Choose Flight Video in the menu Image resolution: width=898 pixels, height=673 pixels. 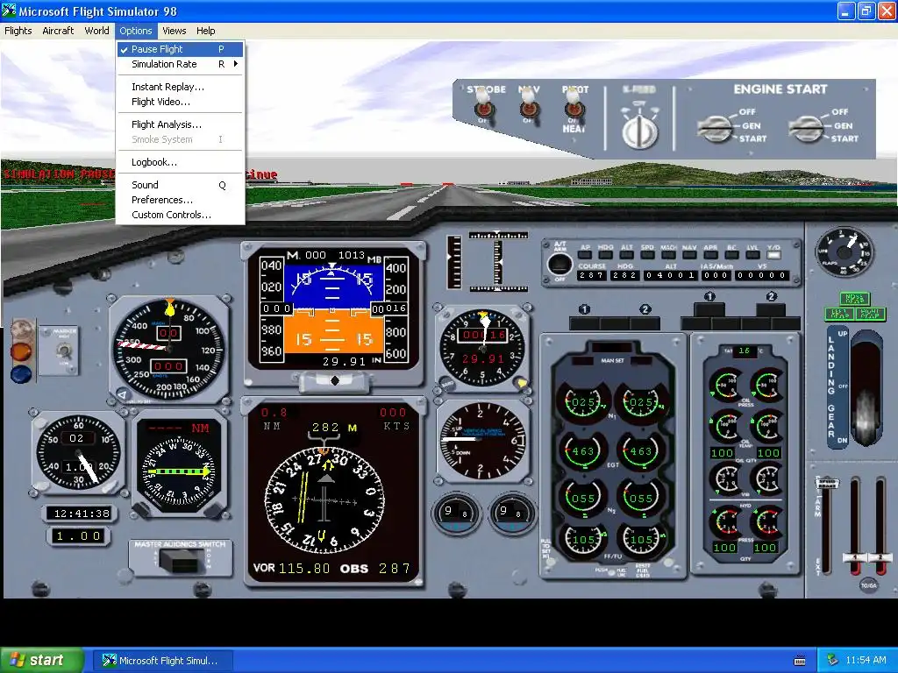181,102
